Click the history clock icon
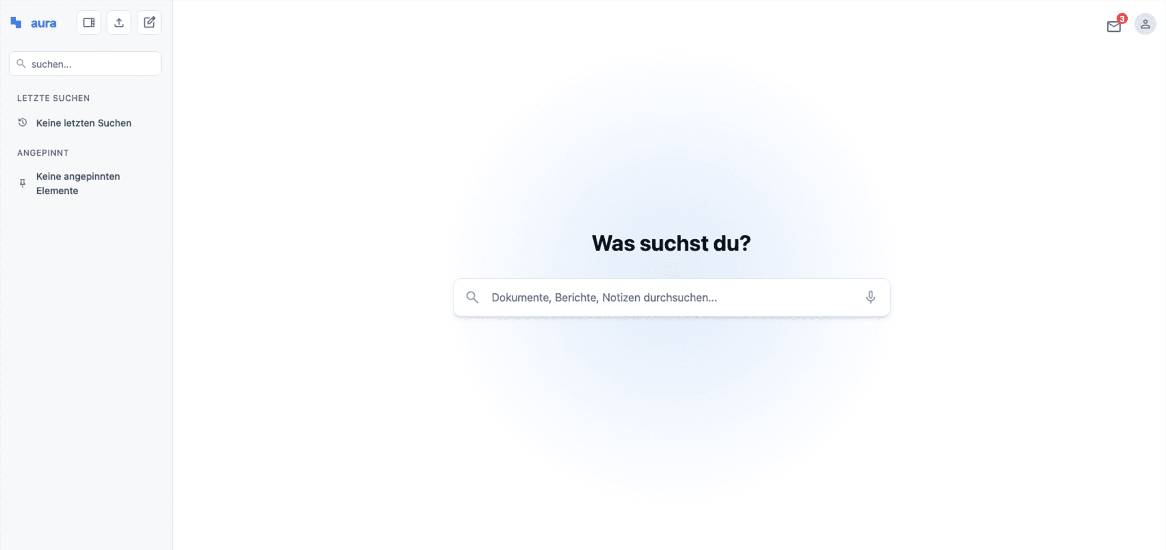1166x550 pixels. click(x=23, y=122)
